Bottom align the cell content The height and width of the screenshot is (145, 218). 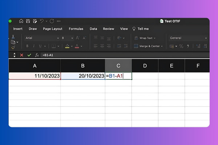point(109,38)
